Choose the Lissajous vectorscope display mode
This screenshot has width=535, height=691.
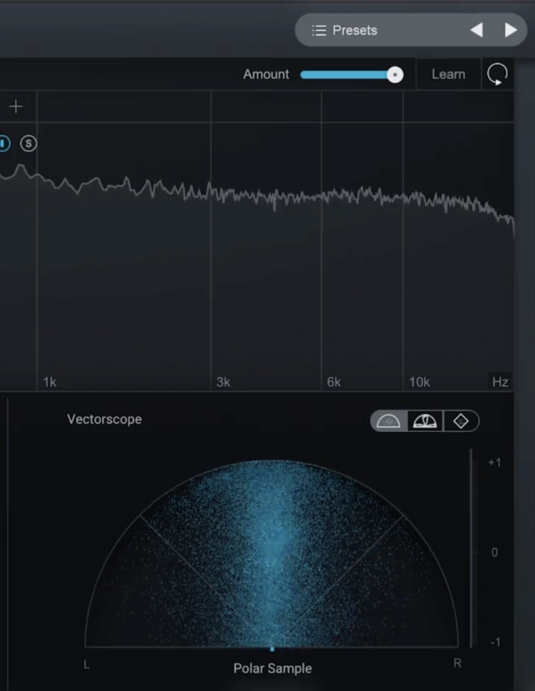point(461,421)
